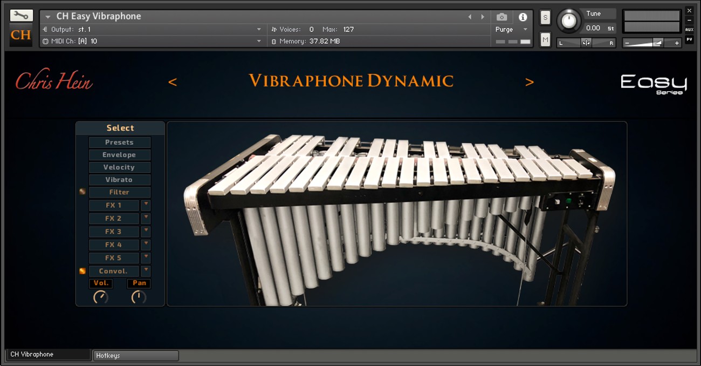Click the Vibraphone Dynamic patch title

pos(351,81)
